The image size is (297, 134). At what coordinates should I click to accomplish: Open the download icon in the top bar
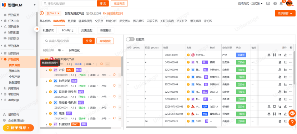[x=268, y=4]
